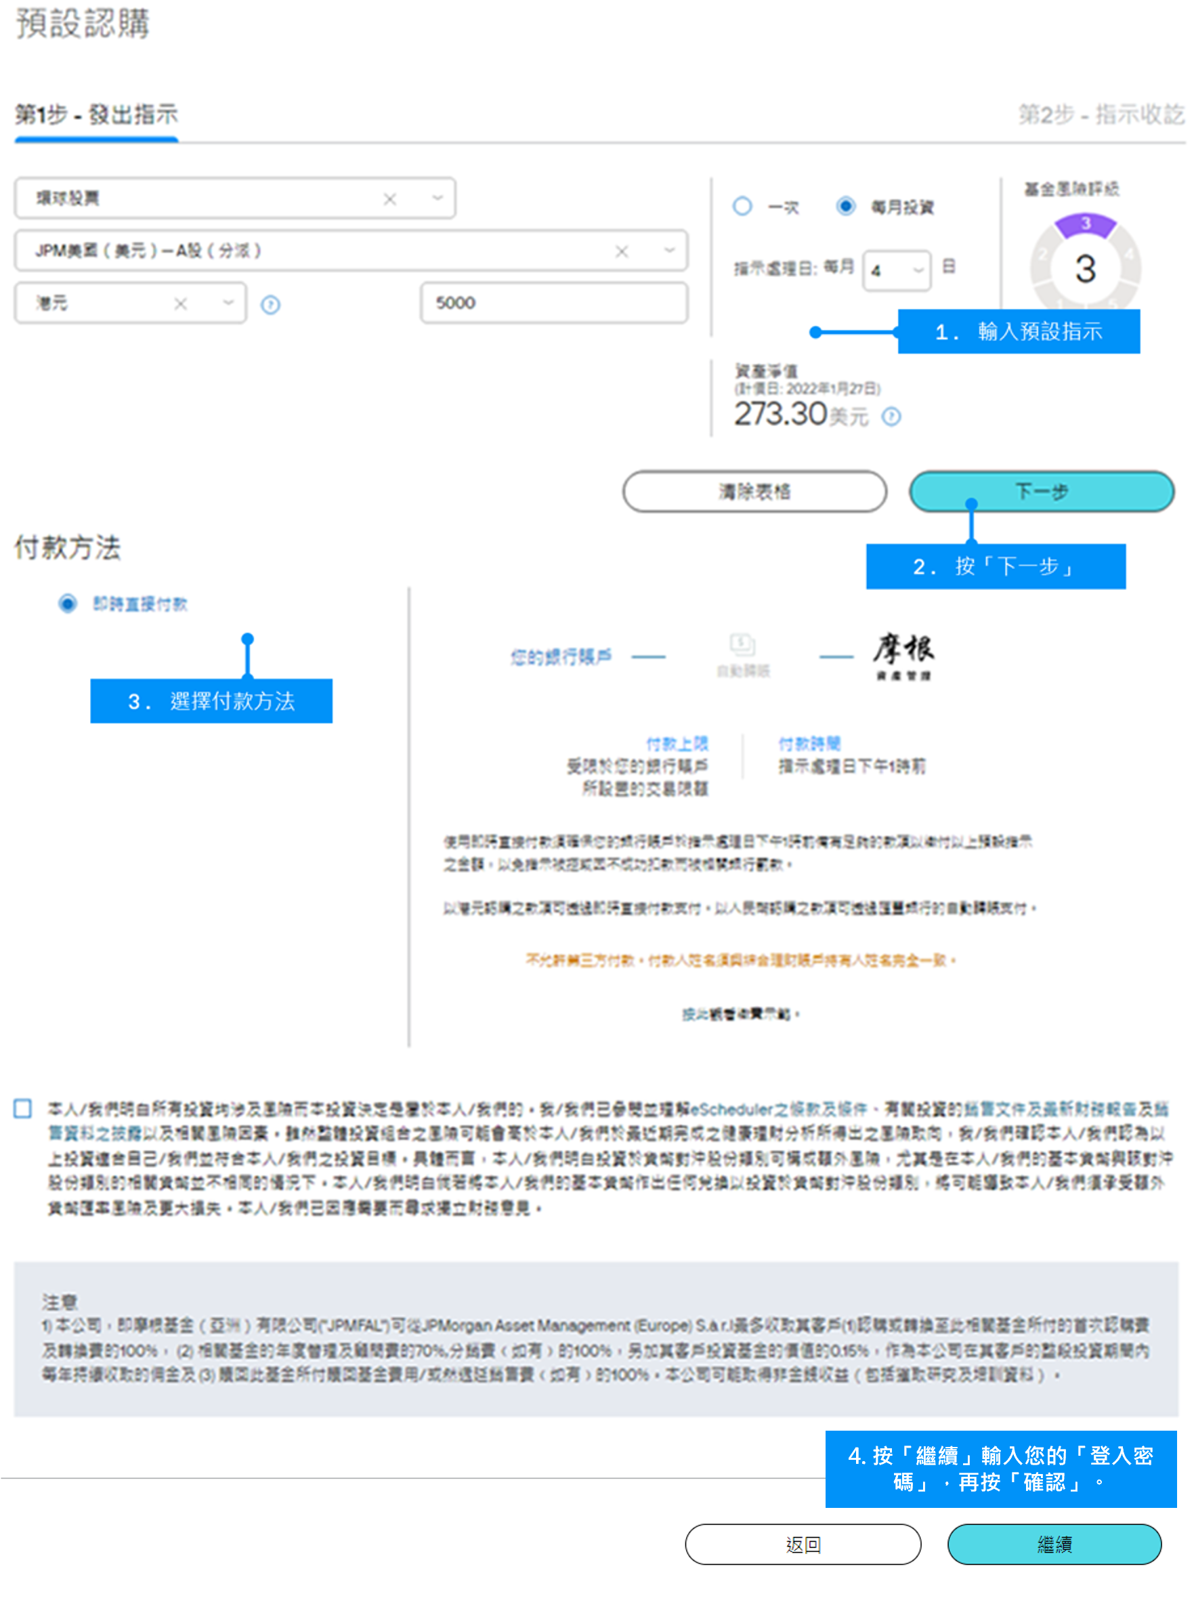This screenshot has height=1598, width=1194.
Task: Click the orange third-party payment warning text
Action: [740, 960]
